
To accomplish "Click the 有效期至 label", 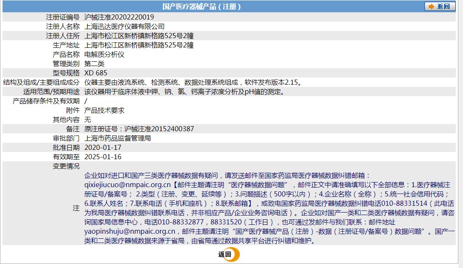I will point(66,157).
